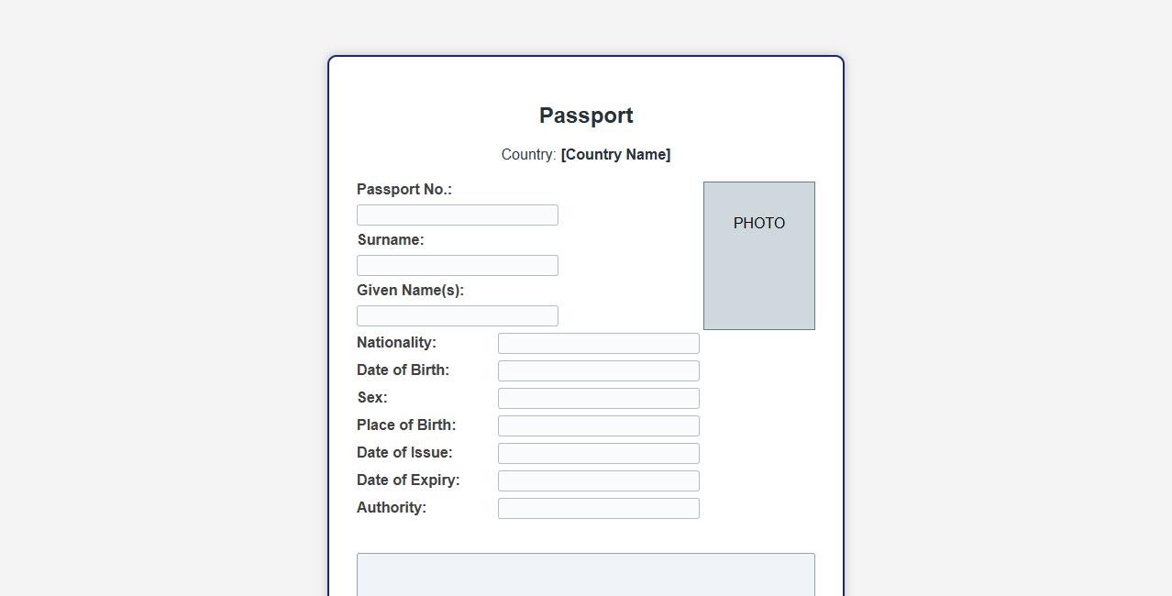Focus the Surname text box
Image resolution: width=1172 pixels, height=596 pixels.
(457, 265)
